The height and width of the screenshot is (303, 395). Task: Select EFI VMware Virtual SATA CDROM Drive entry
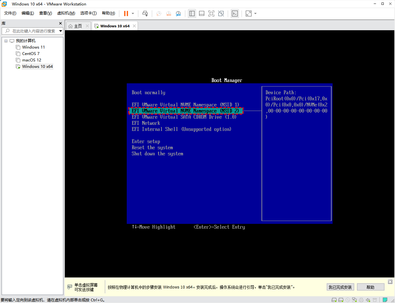pos(184,117)
